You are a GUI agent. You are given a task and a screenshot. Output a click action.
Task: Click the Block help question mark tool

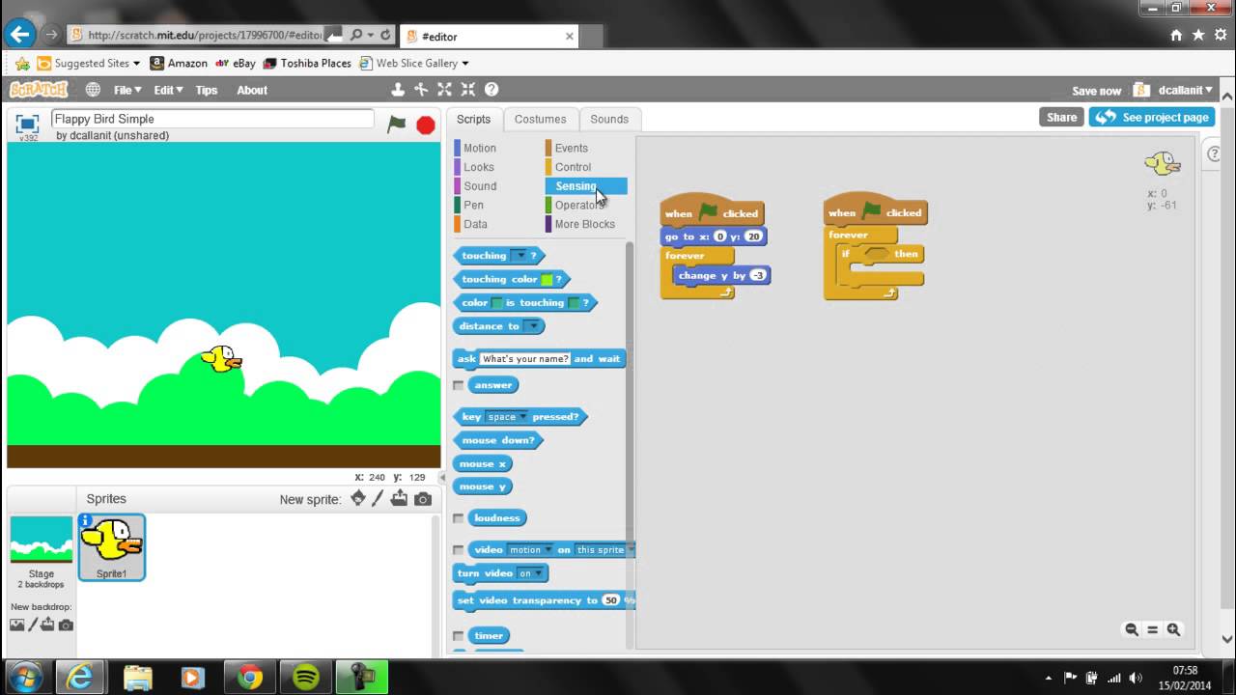[x=492, y=90]
